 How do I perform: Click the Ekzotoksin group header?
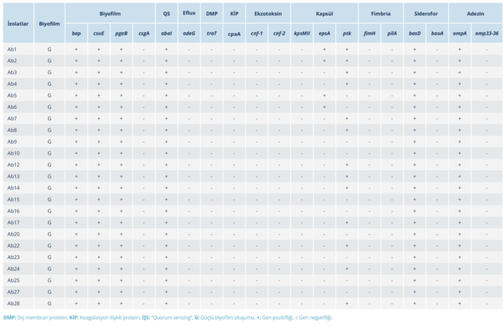pos(268,13)
